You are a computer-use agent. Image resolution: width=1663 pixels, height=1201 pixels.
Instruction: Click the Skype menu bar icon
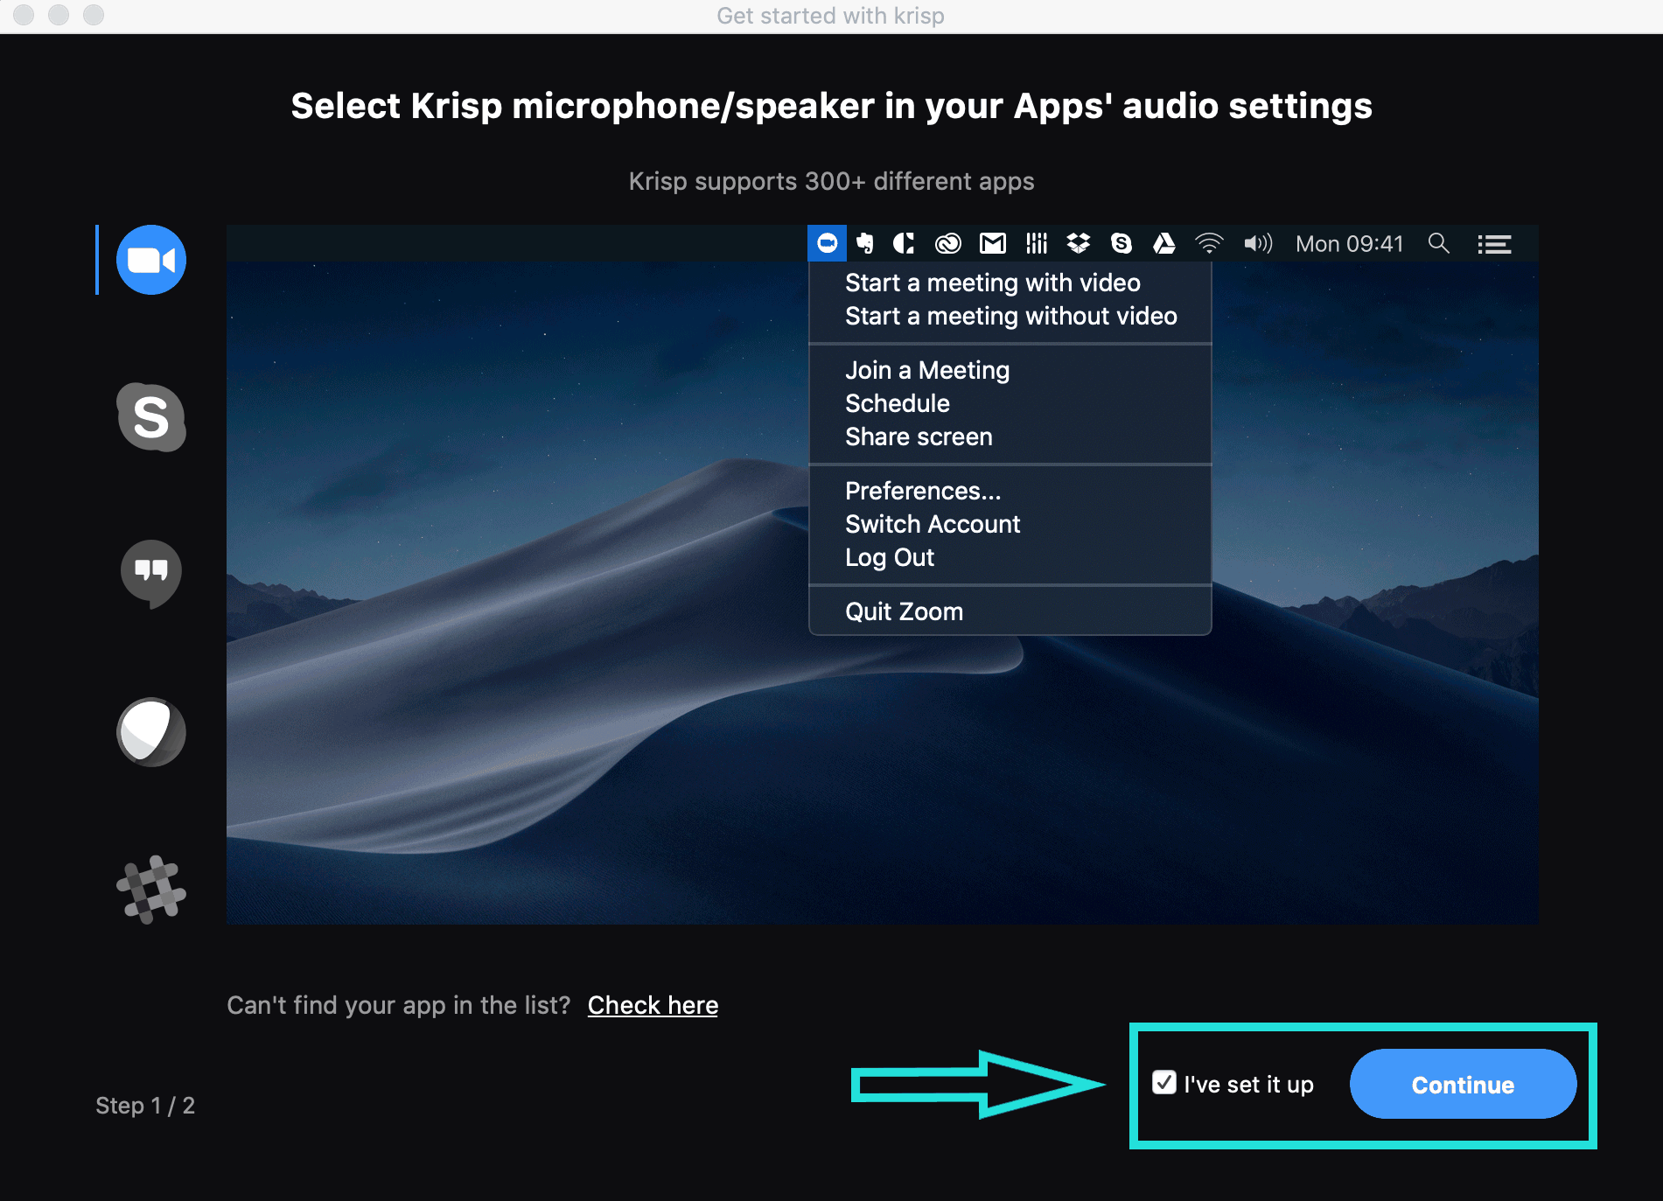pyautogui.click(x=1121, y=243)
